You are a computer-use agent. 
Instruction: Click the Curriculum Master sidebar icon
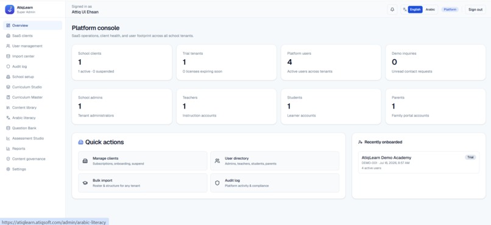8,97
